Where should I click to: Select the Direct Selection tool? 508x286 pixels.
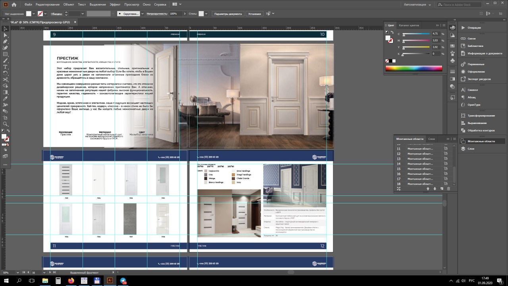point(6,35)
